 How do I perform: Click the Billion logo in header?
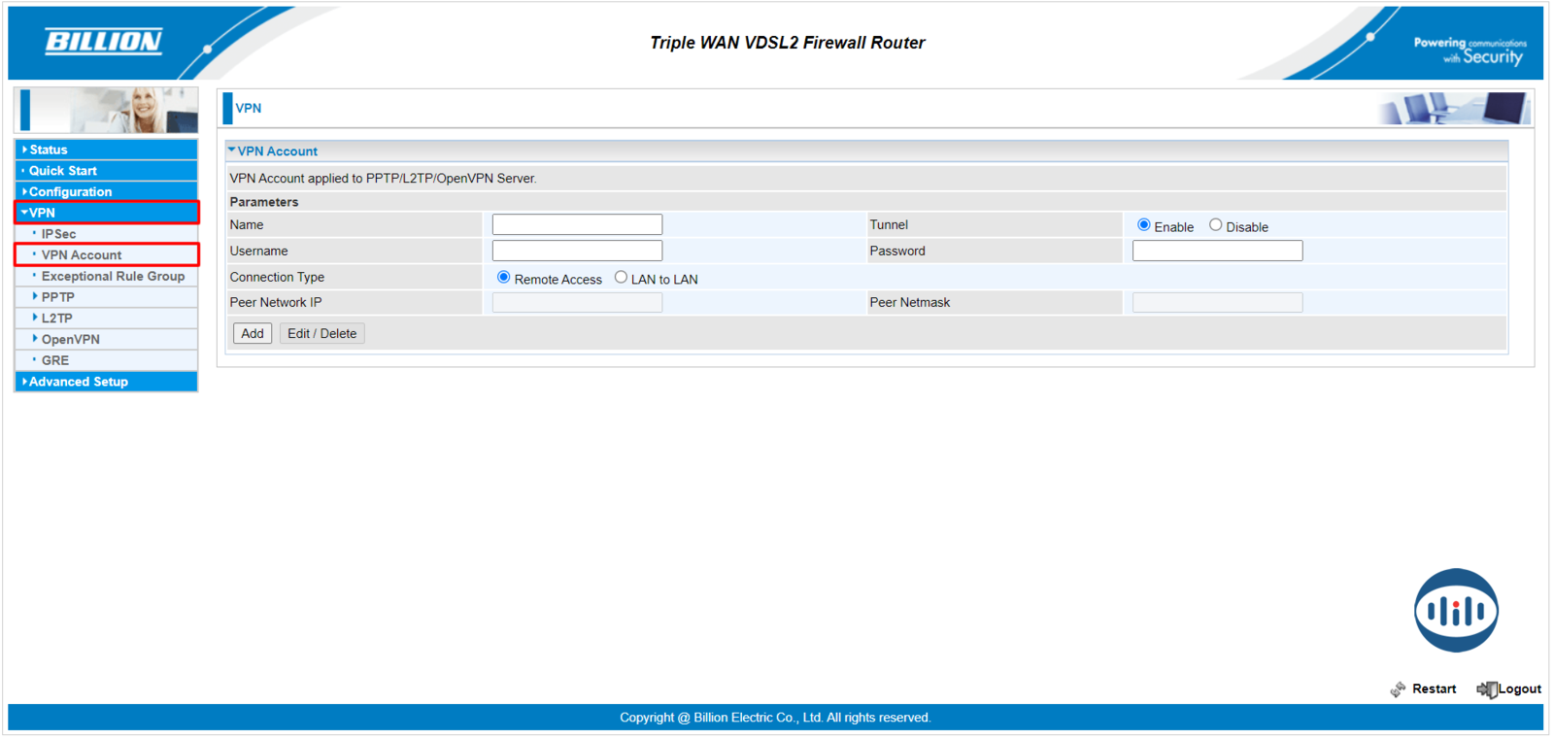pos(103,42)
